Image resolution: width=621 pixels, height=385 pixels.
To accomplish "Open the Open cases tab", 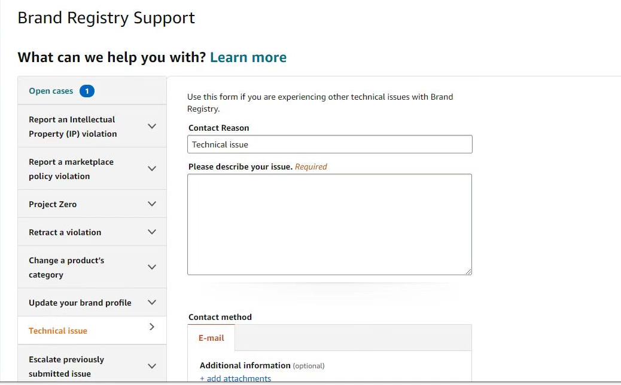I will [51, 91].
